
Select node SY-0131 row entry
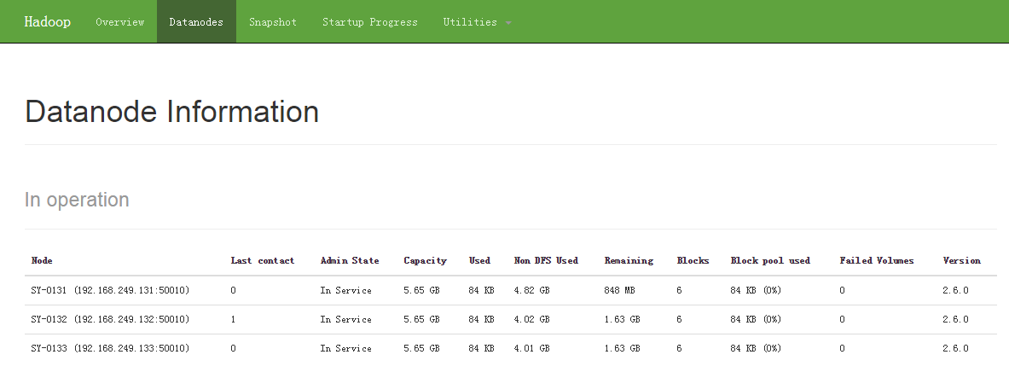[110, 290]
